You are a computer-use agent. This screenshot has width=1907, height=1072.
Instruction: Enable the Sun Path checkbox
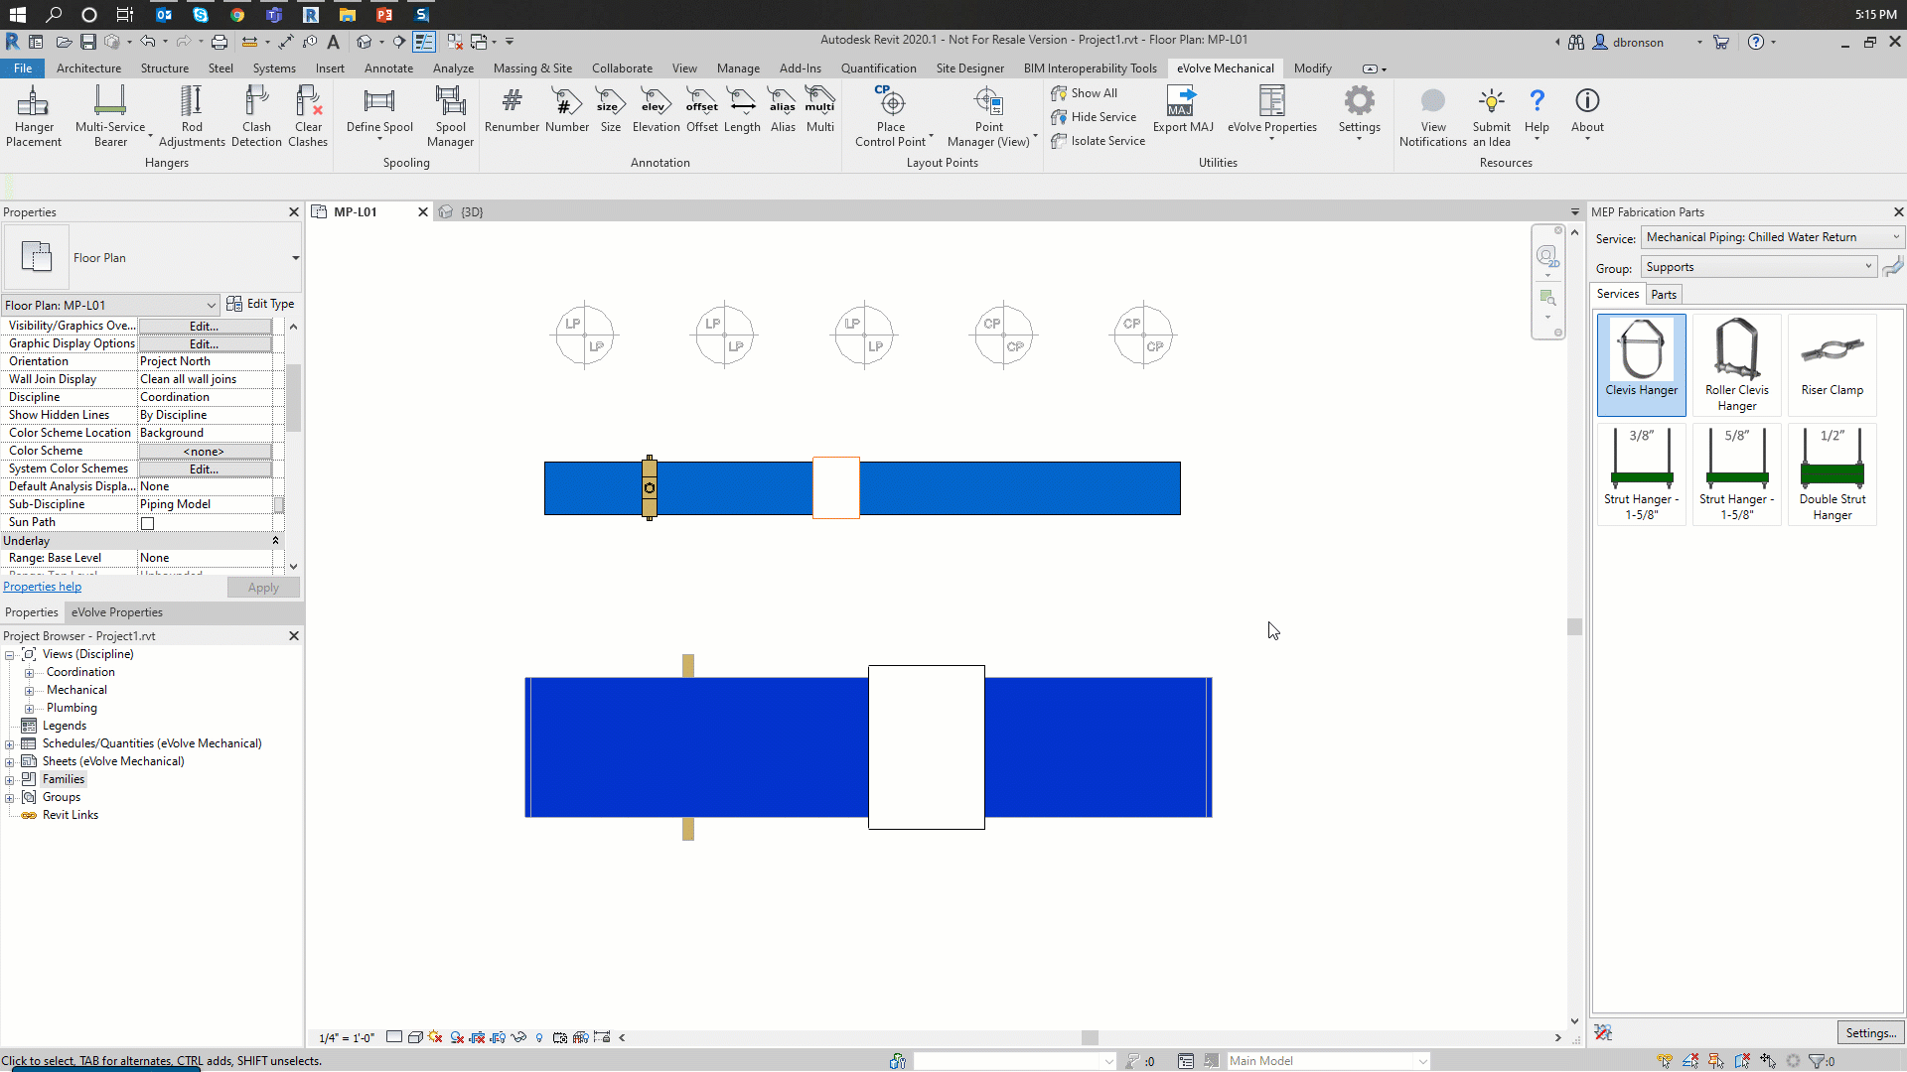(x=147, y=523)
